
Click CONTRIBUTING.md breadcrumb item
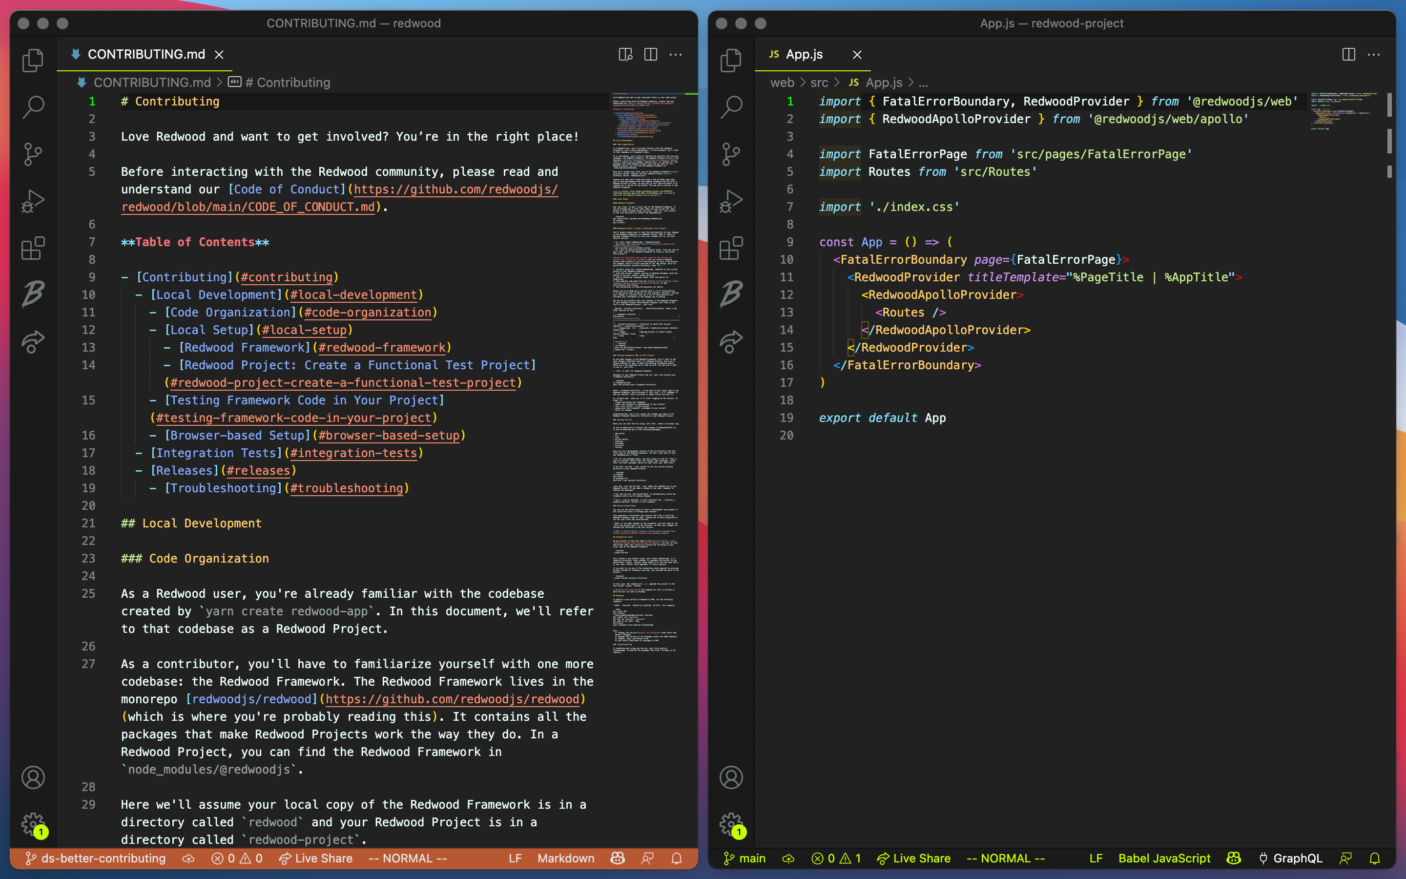point(152,83)
